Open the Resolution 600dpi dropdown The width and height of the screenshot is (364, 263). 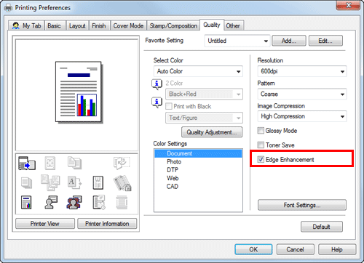[302, 71]
